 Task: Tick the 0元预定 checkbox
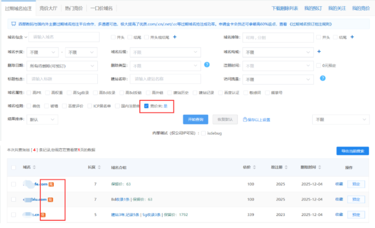318,66
